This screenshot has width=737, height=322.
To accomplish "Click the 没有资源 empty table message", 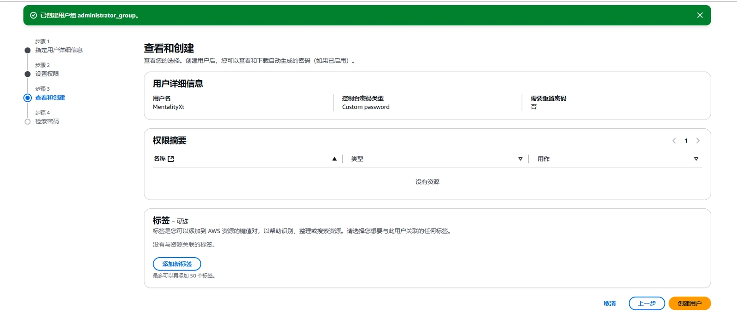I will tap(427, 182).
